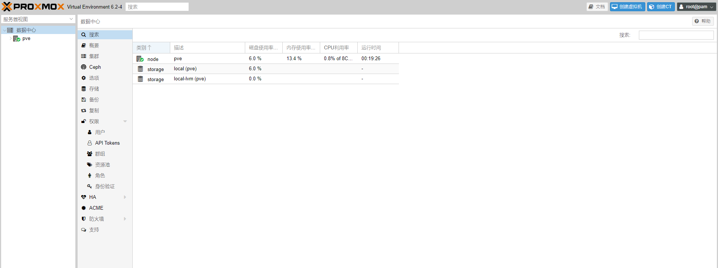Screen dimensions: 718x268
Task: Click the group icon next to 群组
Action: 90,154
